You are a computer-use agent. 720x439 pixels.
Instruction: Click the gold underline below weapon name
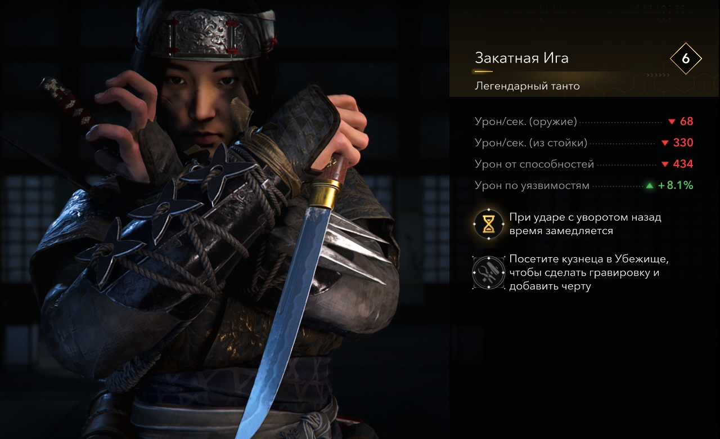pos(483,71)
